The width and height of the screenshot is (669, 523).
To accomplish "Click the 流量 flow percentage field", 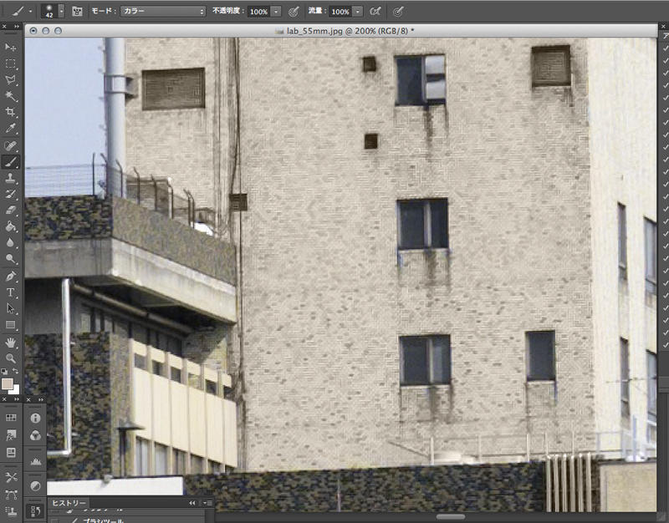I will (340, 12).
